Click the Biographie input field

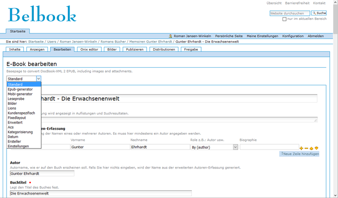(269, 147)
